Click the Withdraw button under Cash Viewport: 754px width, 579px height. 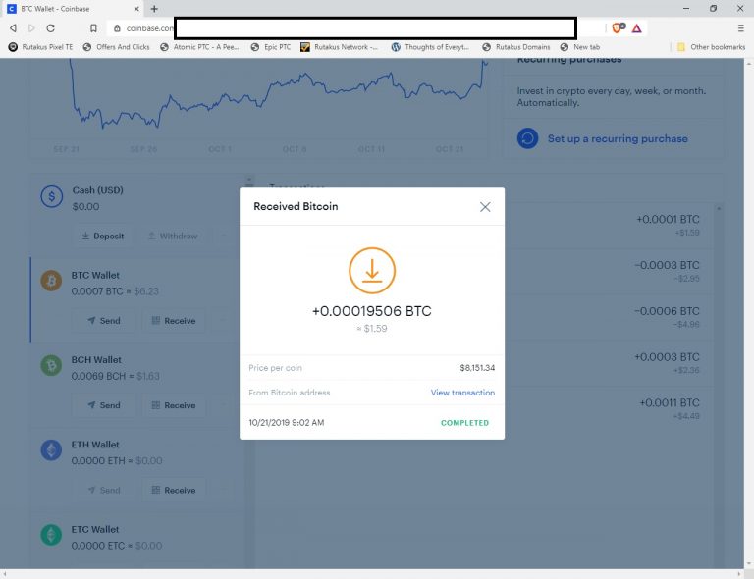(173, 236)
